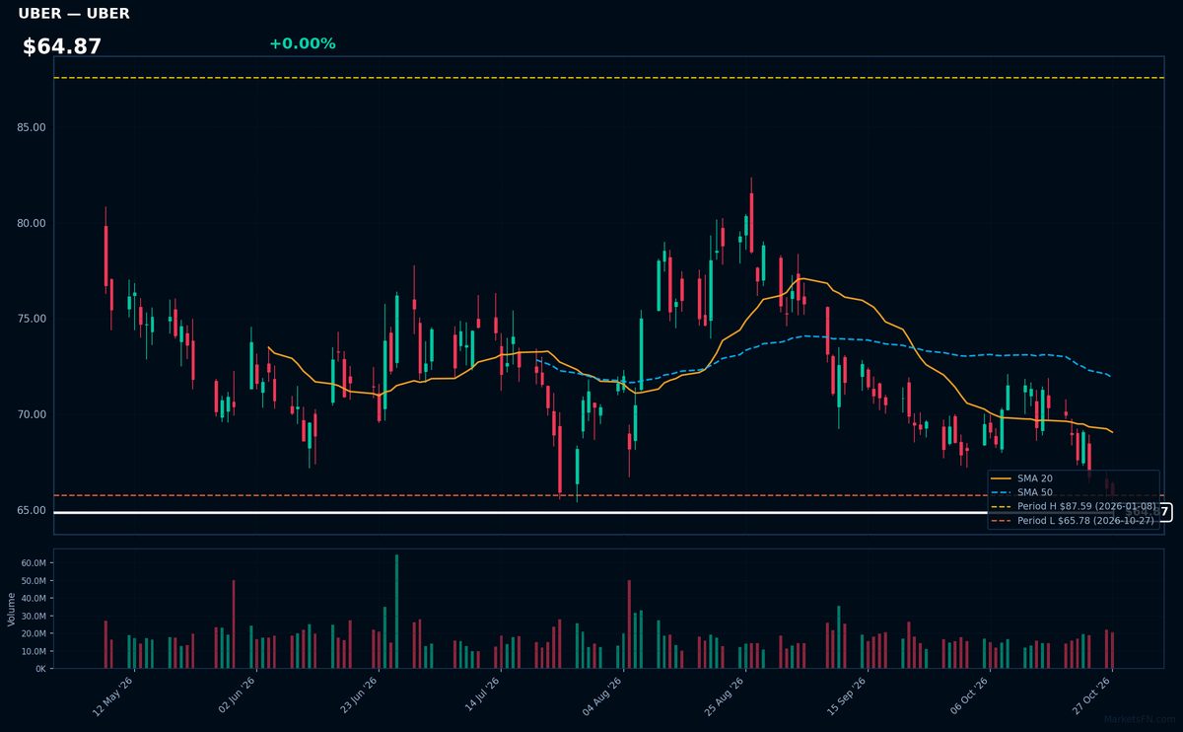Select the SMA 50 legend entry
This screenshot has width=1183, height=732.
click(1021, 492)
